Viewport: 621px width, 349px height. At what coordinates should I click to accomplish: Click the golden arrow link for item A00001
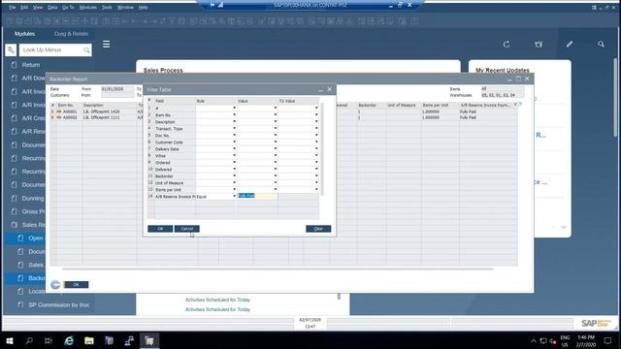point(59,111)
